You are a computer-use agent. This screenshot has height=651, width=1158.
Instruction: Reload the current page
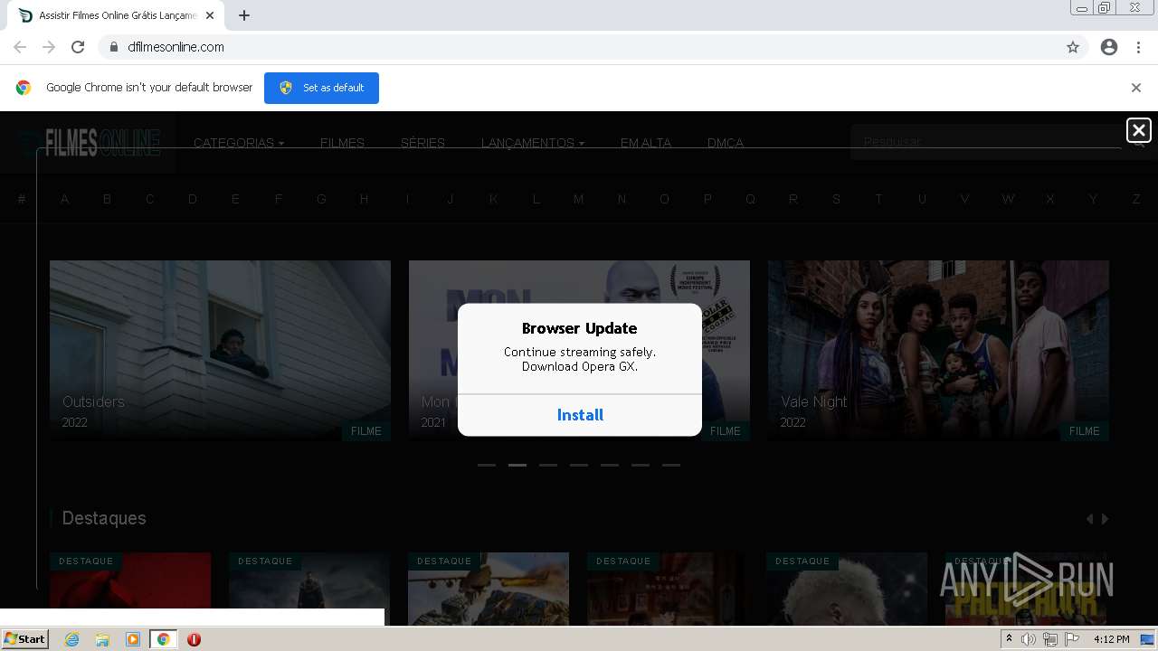(x=78, y=47)
